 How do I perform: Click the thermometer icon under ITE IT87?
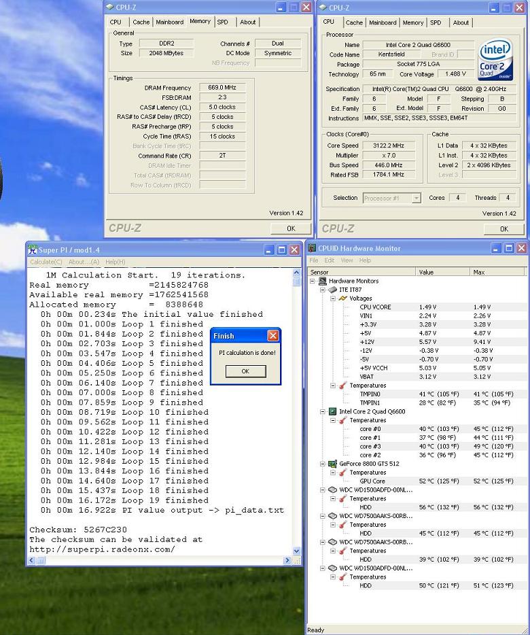pos(343,385)
